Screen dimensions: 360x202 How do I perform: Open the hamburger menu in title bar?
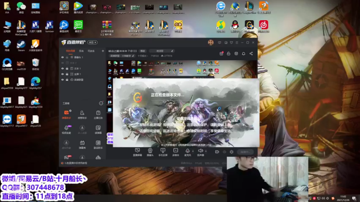[237, 43]
